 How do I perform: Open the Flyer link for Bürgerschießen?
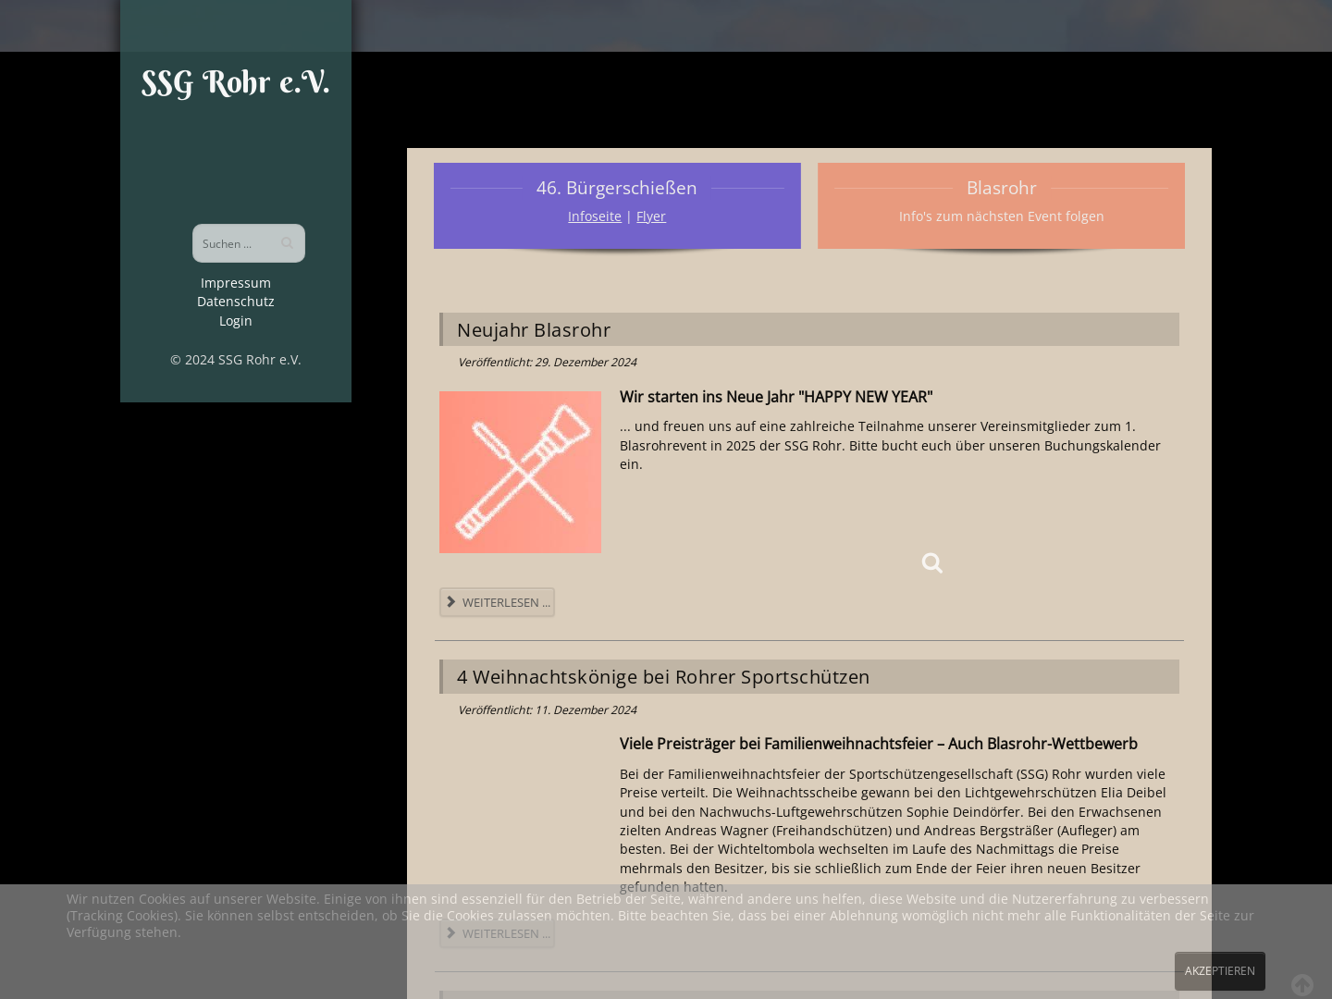click(x=651, y=216)
